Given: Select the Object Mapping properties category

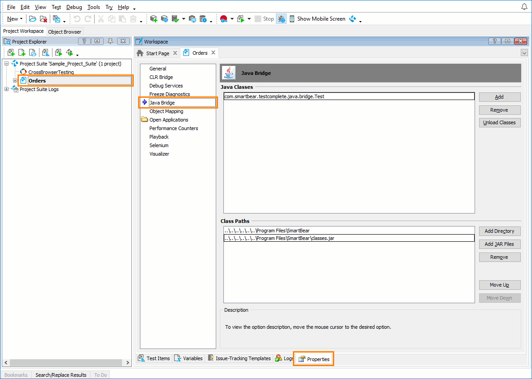Looking at the screenshot, I should [166, 111].
